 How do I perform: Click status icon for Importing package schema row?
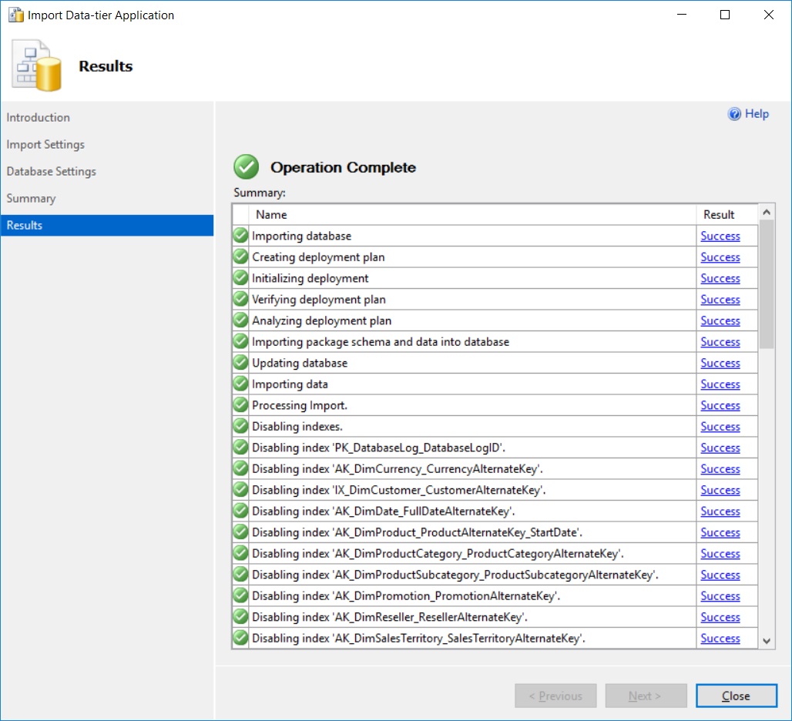(241, 341)
